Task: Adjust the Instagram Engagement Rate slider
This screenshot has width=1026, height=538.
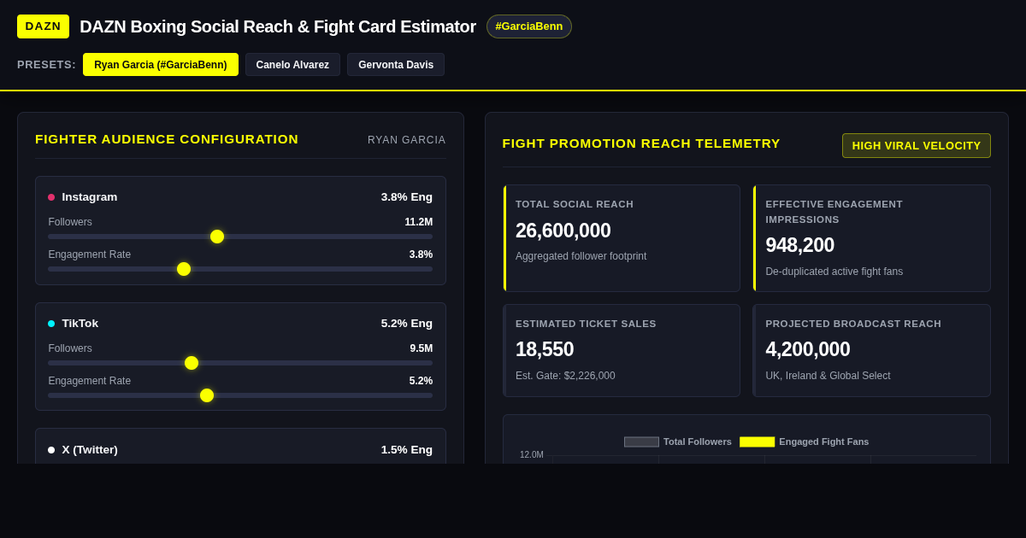Action: [240, 269]
